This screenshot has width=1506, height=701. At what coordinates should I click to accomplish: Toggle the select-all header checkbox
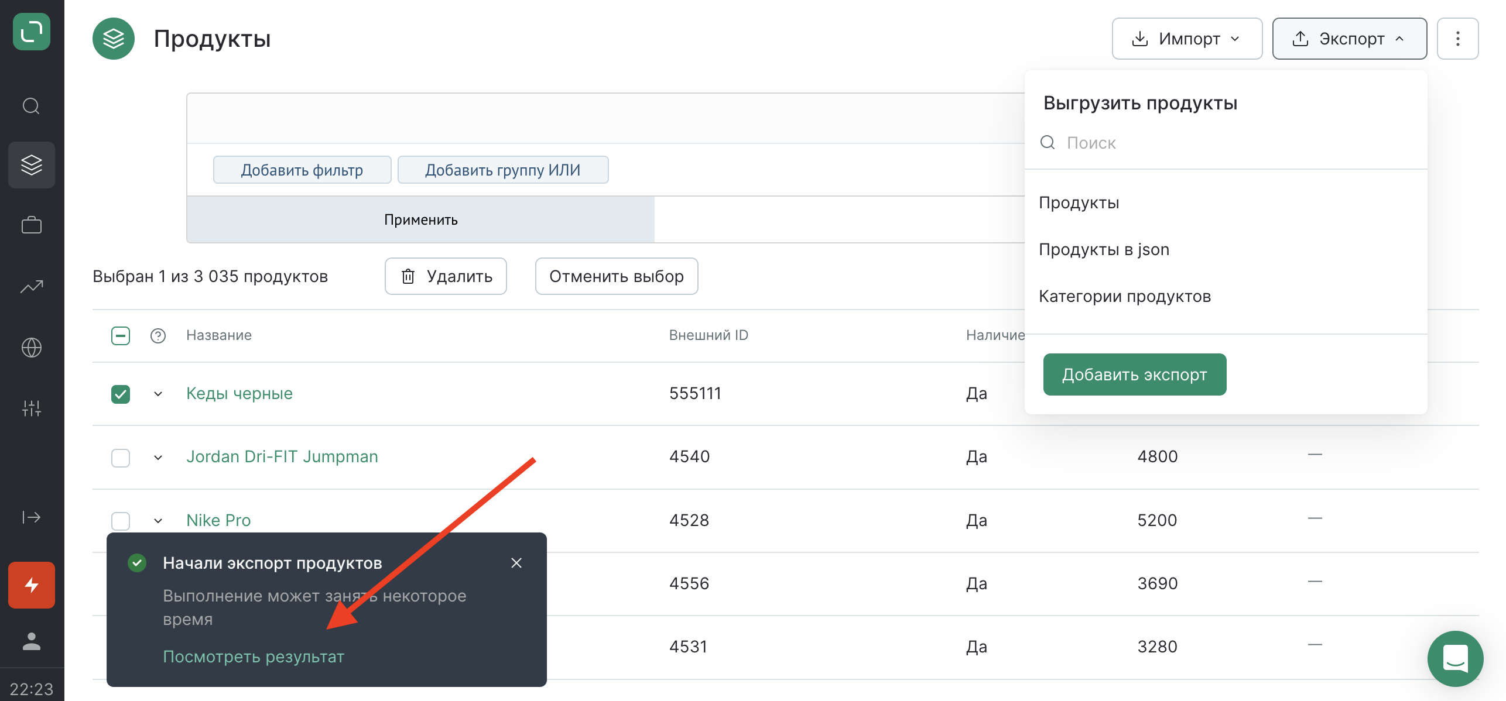point(121,336)
